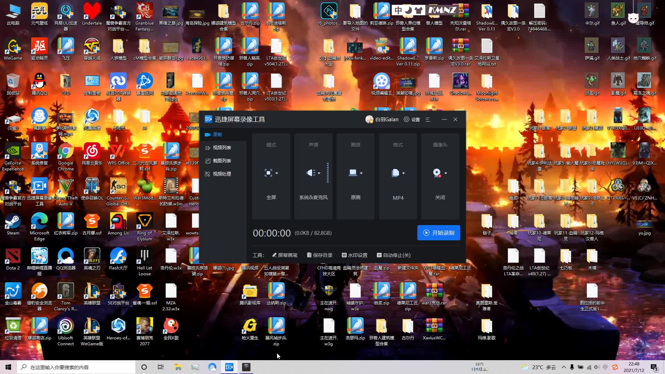Open 设置 in the recorder title bar
This screenshot has height=374, width=665.
point(412,119)
